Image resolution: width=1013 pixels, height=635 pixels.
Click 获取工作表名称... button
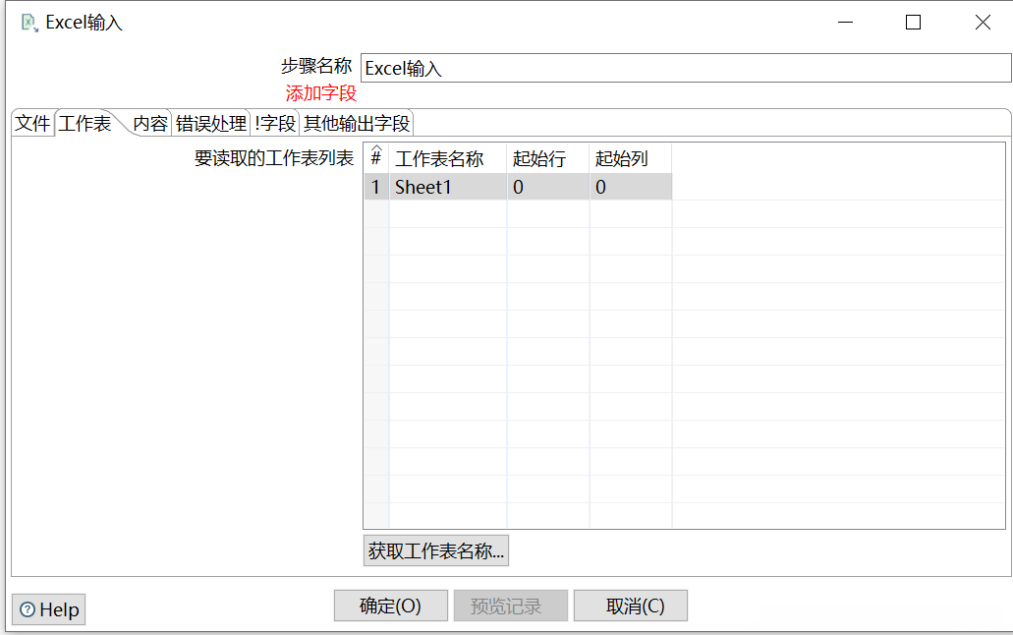[436, 550]
